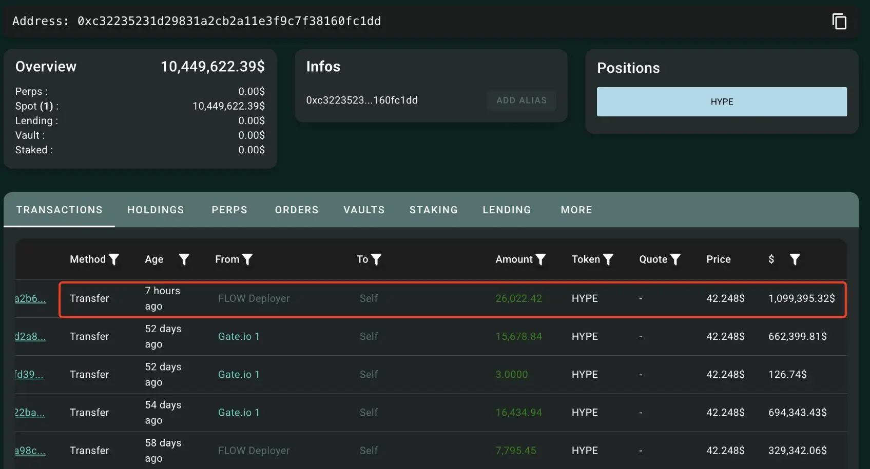Click the Add Alias button

point(521,100)
